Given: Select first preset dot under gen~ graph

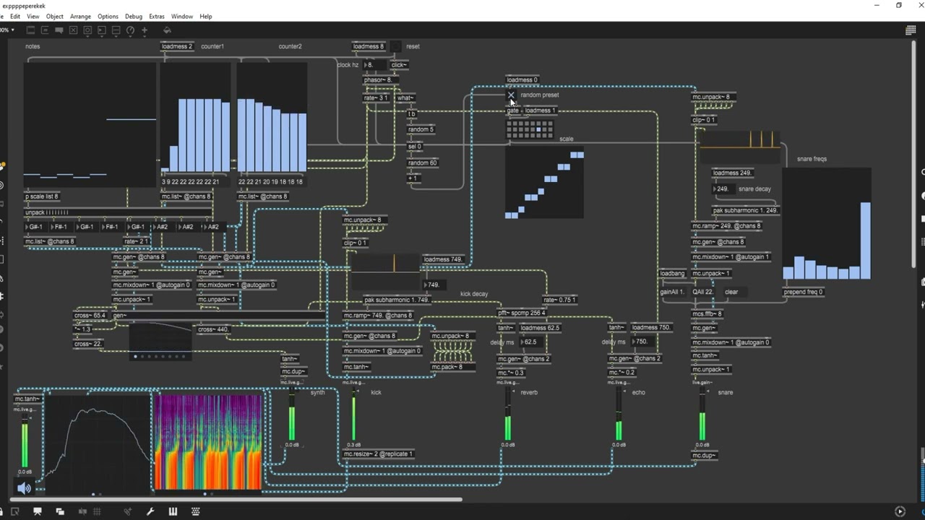Looking at the screenshot, I should pyautogui.click(x=135, y=356).
